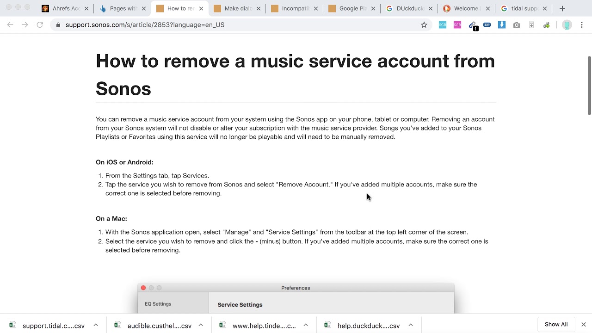Viewport: 592px width, 333px height.
Task: Click the 'Service Settings' label in Preferences image
Action: [x=240, y=305]
